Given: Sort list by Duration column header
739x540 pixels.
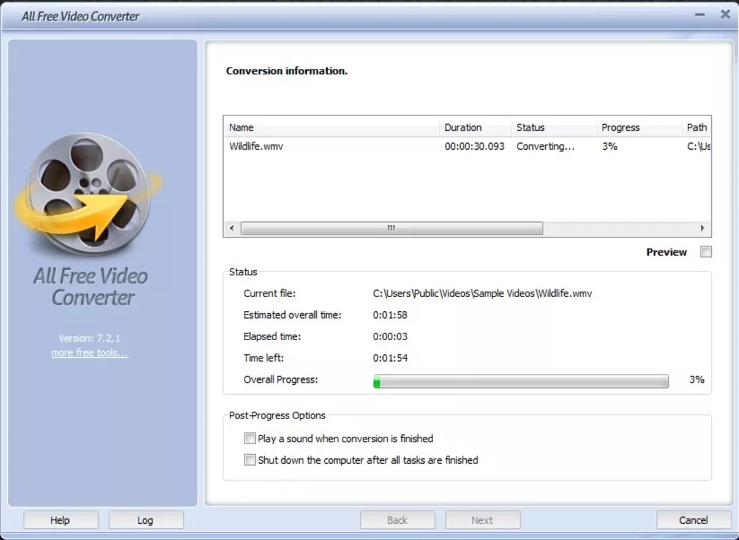Looking at the screenshot, I should pos(476,127).
